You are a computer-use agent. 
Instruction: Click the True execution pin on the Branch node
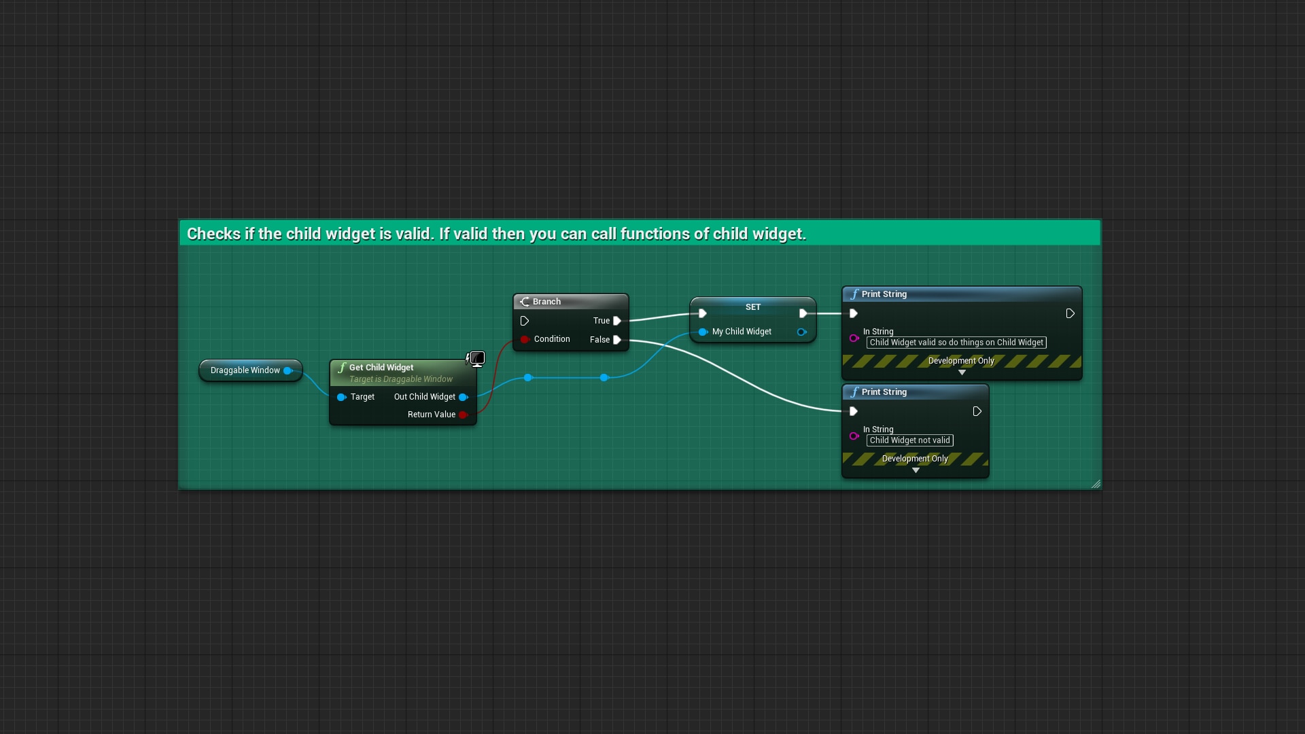[x=616, y=321]
